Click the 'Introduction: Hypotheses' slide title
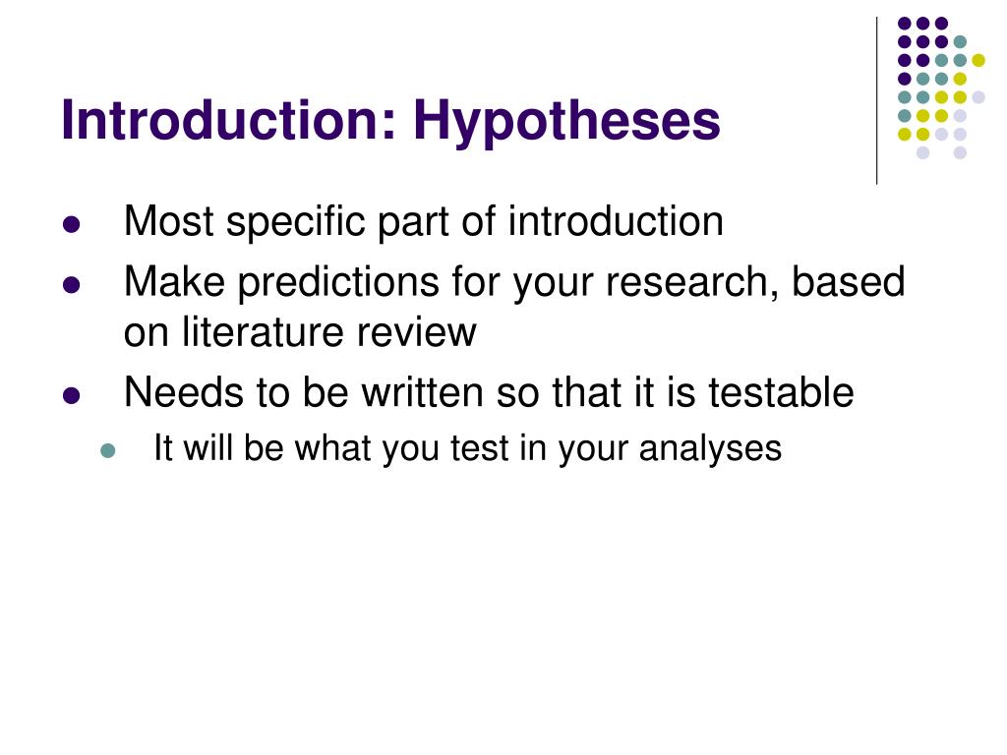Screen dimensions: 1007x755 (x=390, y=122)
